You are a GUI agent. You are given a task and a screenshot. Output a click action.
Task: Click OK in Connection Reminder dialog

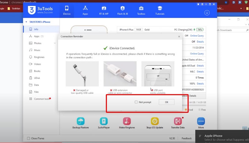(167, 102)
